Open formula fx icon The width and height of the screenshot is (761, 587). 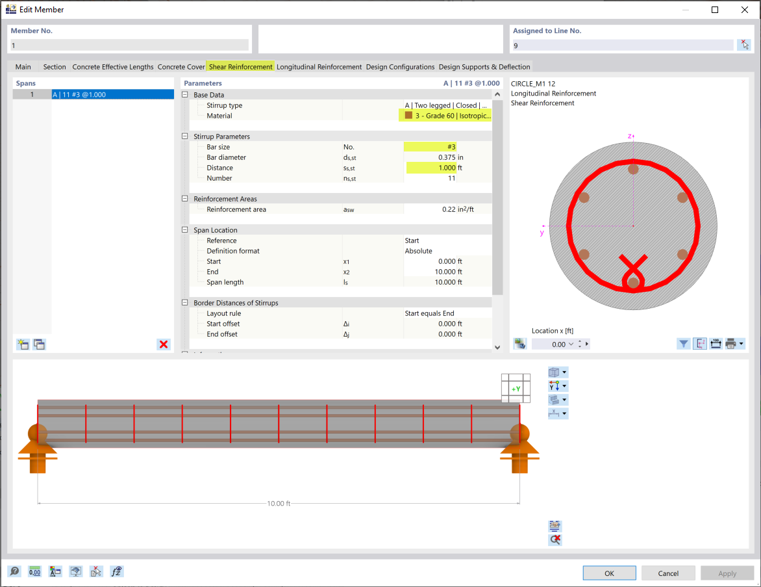pyautogui.click(x=116, y=571)
